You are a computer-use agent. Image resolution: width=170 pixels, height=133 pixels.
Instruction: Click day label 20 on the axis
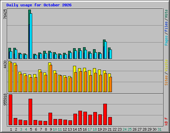105,129
